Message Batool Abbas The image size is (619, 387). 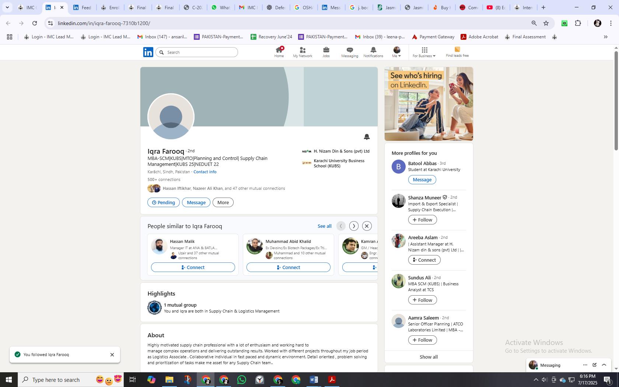(422, 179)
